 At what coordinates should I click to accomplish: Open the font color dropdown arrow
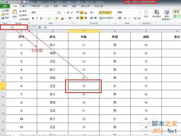pos(65,18)
